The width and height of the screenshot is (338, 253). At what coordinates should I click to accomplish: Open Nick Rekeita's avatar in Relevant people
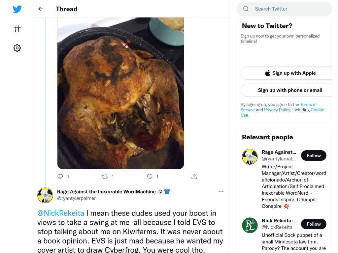pyautogui.click(x=250, y=225)
